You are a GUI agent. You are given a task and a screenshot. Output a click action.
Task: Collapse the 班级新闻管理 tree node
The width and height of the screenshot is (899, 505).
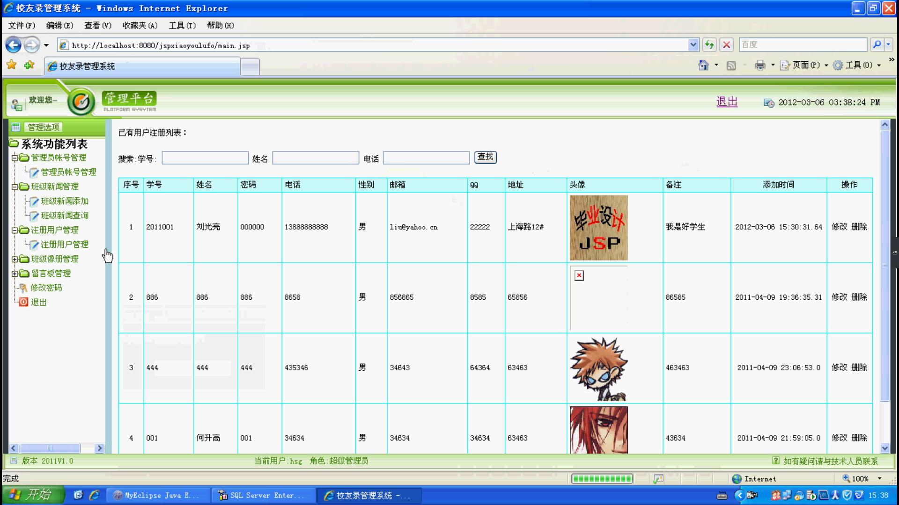point(15,187)
